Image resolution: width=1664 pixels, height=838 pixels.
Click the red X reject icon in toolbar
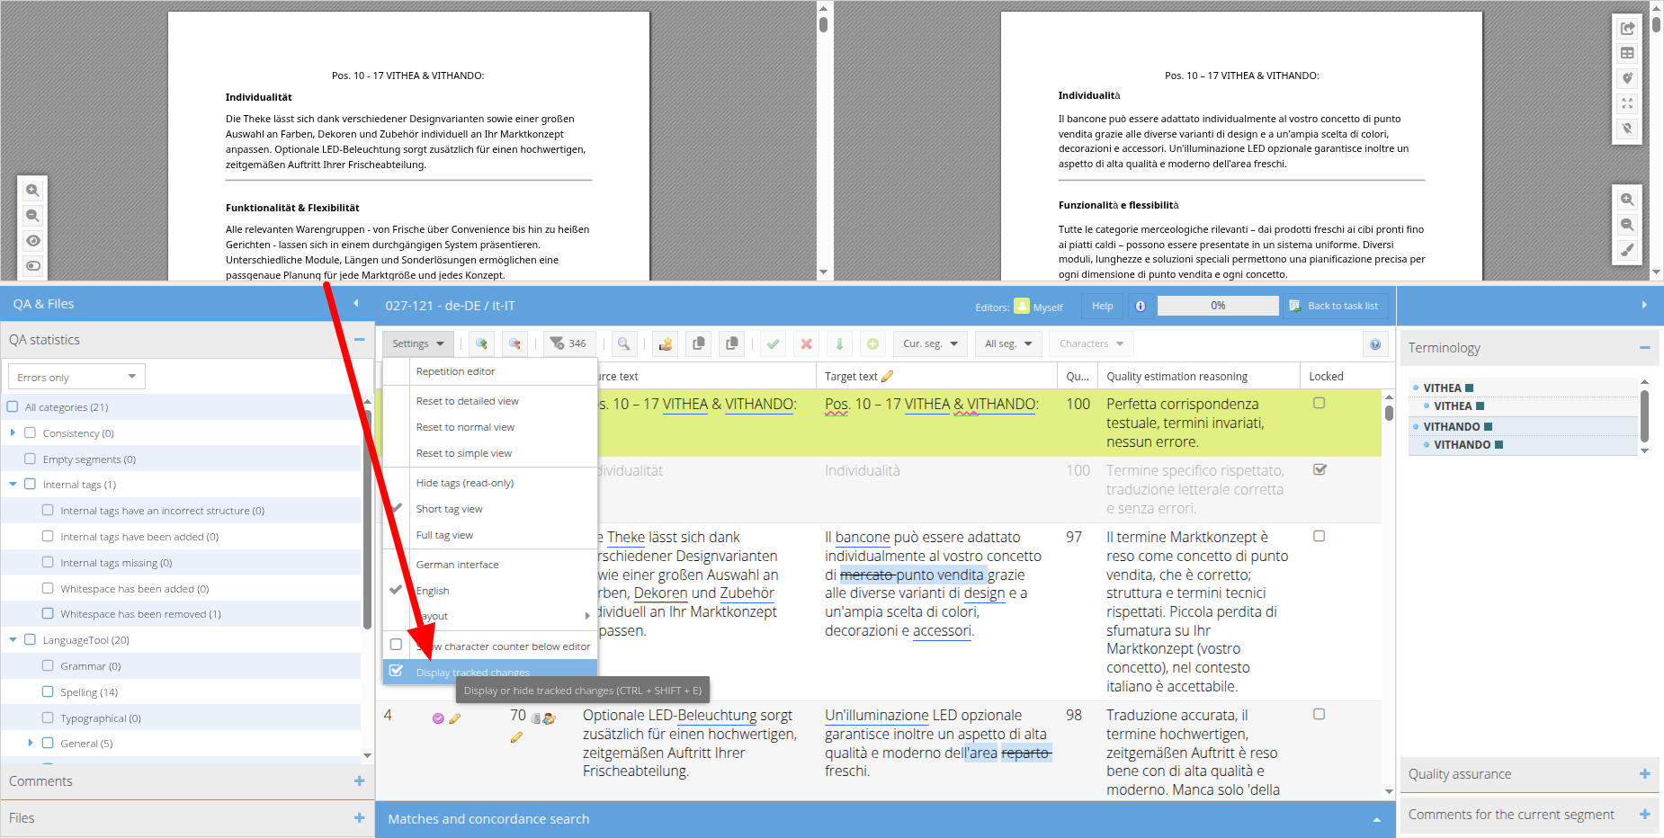point(806,343)
